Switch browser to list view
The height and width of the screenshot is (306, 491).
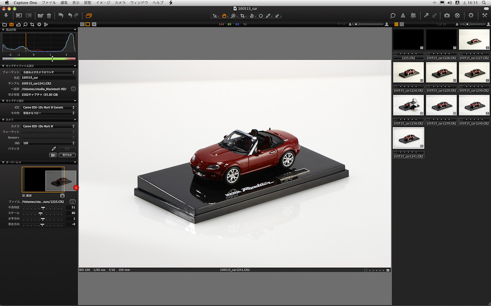402,24
